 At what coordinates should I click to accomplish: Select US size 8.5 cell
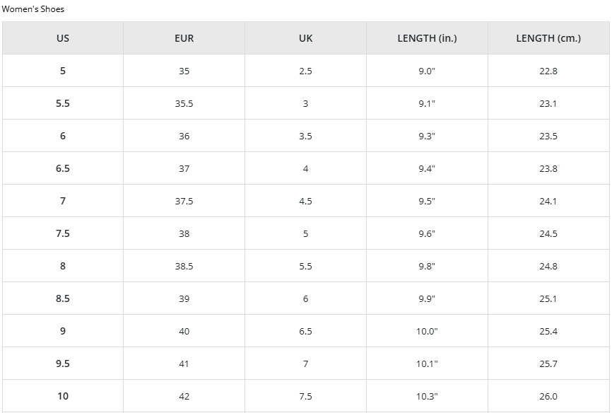(x=63, y=298)
